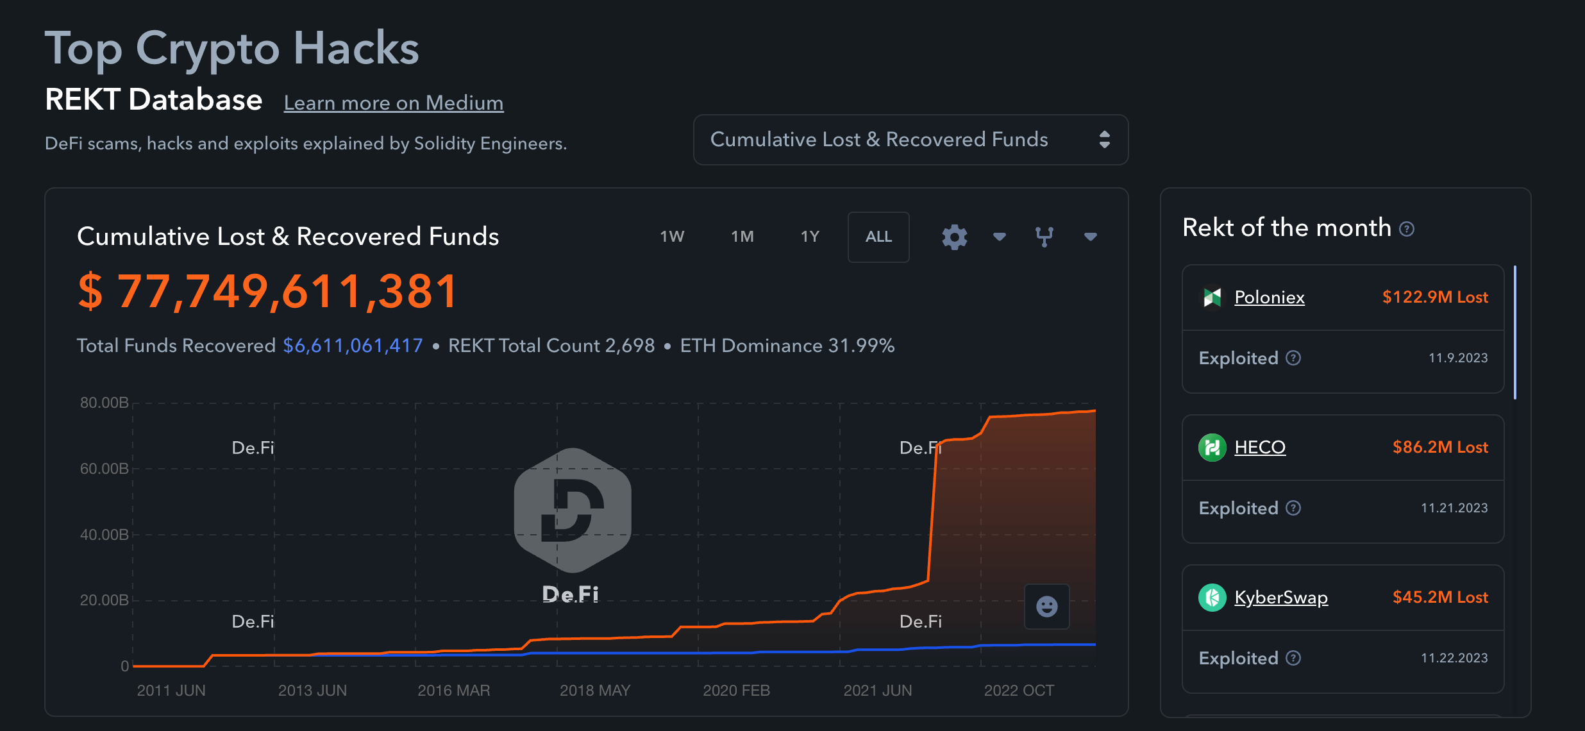Viewport: 1585px width, 731px height.
Task: Open the chart settings gear icon
Action: pyautogui.click(x=954, y=237)
